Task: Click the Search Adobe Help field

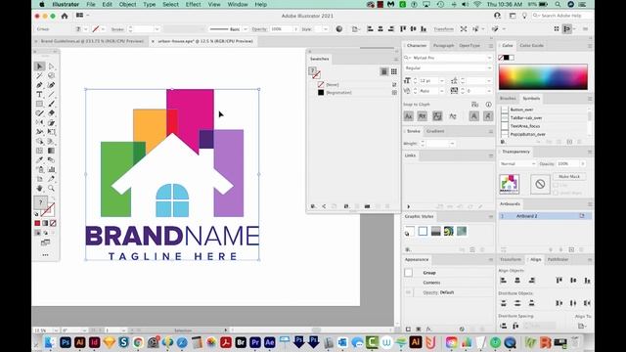Action: (x=561, y=16)
